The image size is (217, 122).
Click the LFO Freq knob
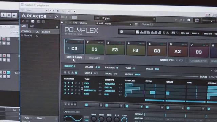(x=101, y=119)
